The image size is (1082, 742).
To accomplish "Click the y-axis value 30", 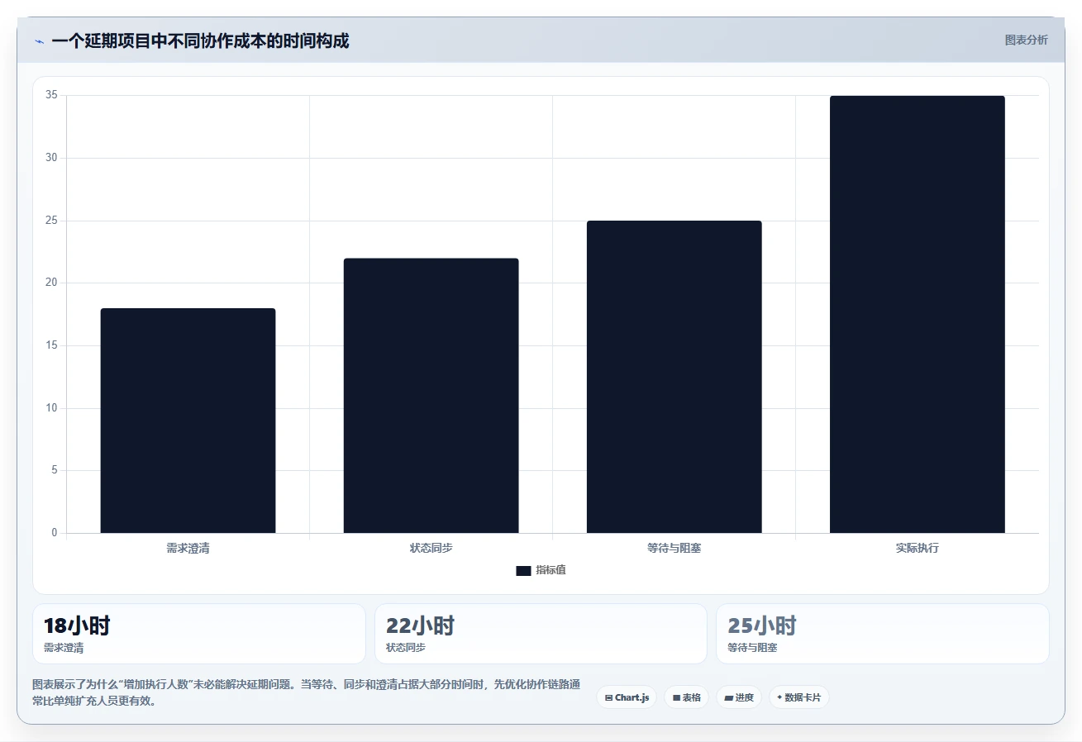I will click(x=51, y=157).
